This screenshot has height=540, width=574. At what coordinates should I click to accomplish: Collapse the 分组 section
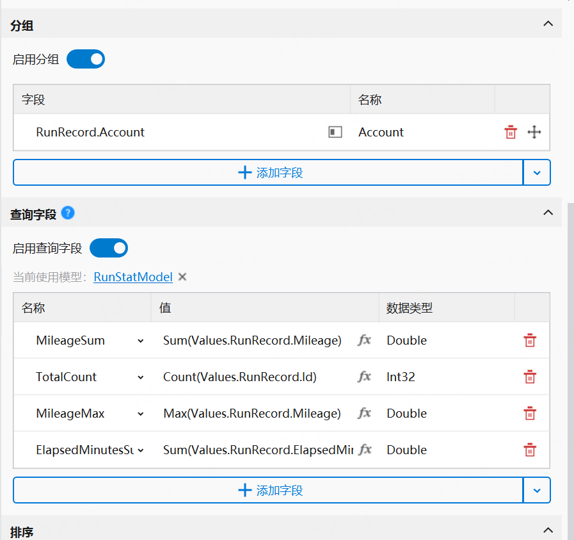pyautogui.click(x=548, y=24)
